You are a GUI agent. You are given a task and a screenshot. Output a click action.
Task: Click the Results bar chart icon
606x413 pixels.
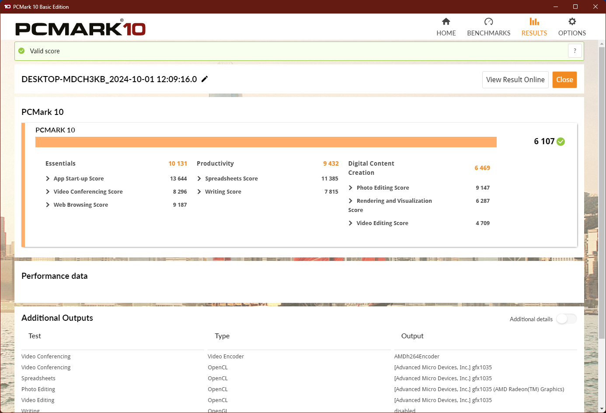click(x=534, y=21)
